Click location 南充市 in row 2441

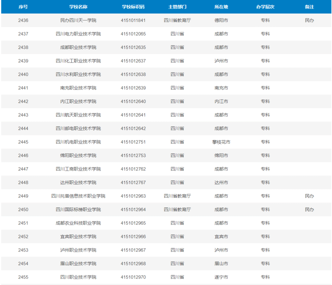point(221,88)
